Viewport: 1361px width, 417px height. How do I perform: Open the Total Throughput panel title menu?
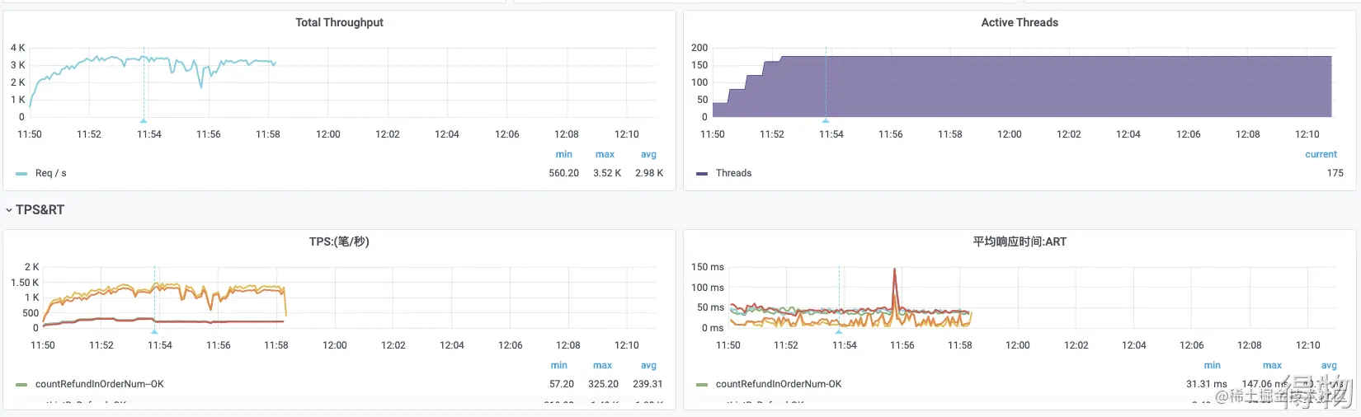339,22
